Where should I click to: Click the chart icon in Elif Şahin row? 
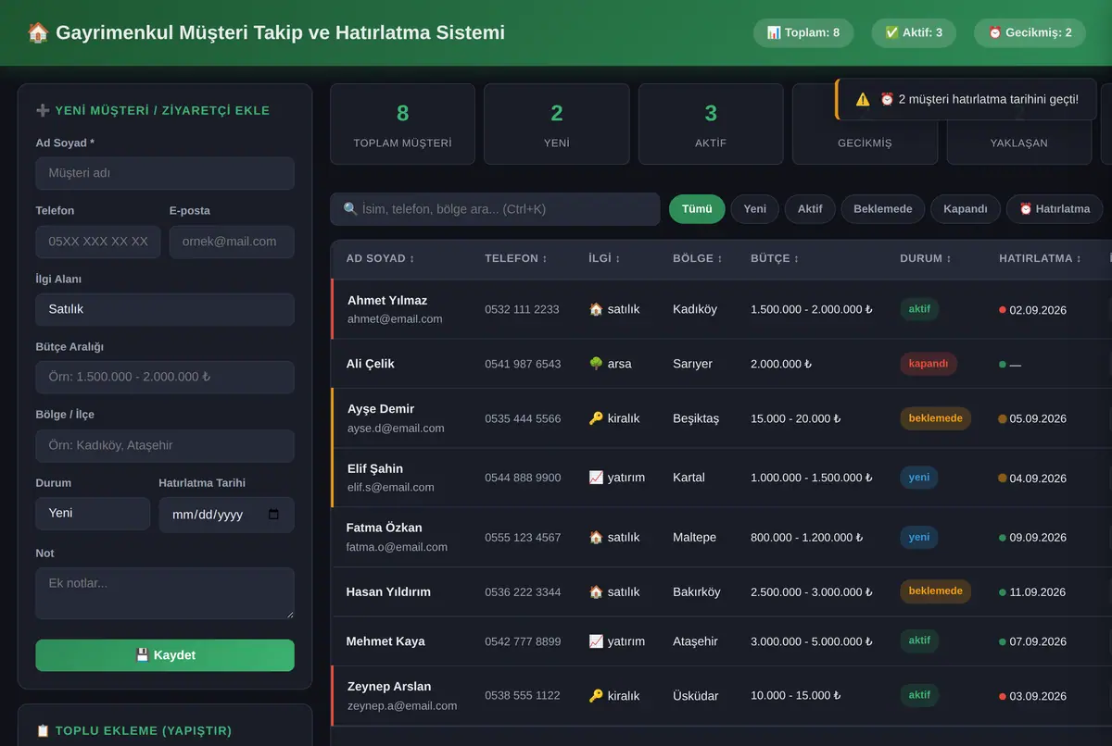click(x=596, y=478)
